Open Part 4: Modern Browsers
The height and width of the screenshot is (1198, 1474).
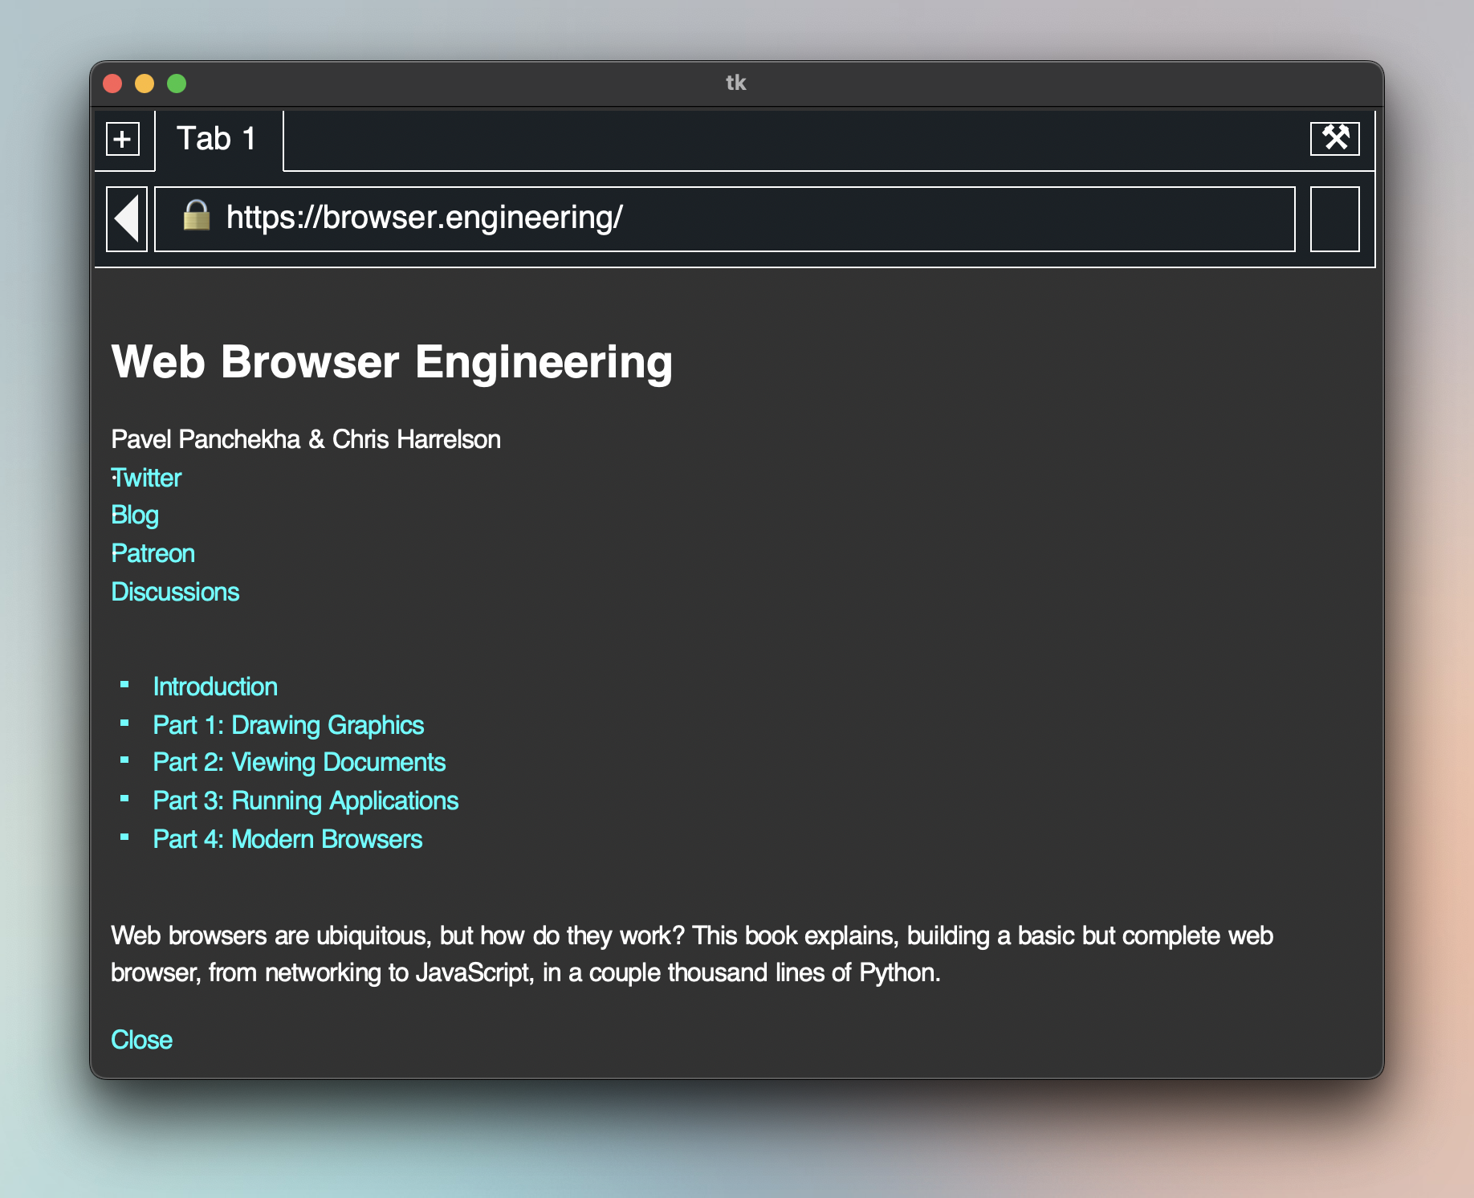coord(287,839)
